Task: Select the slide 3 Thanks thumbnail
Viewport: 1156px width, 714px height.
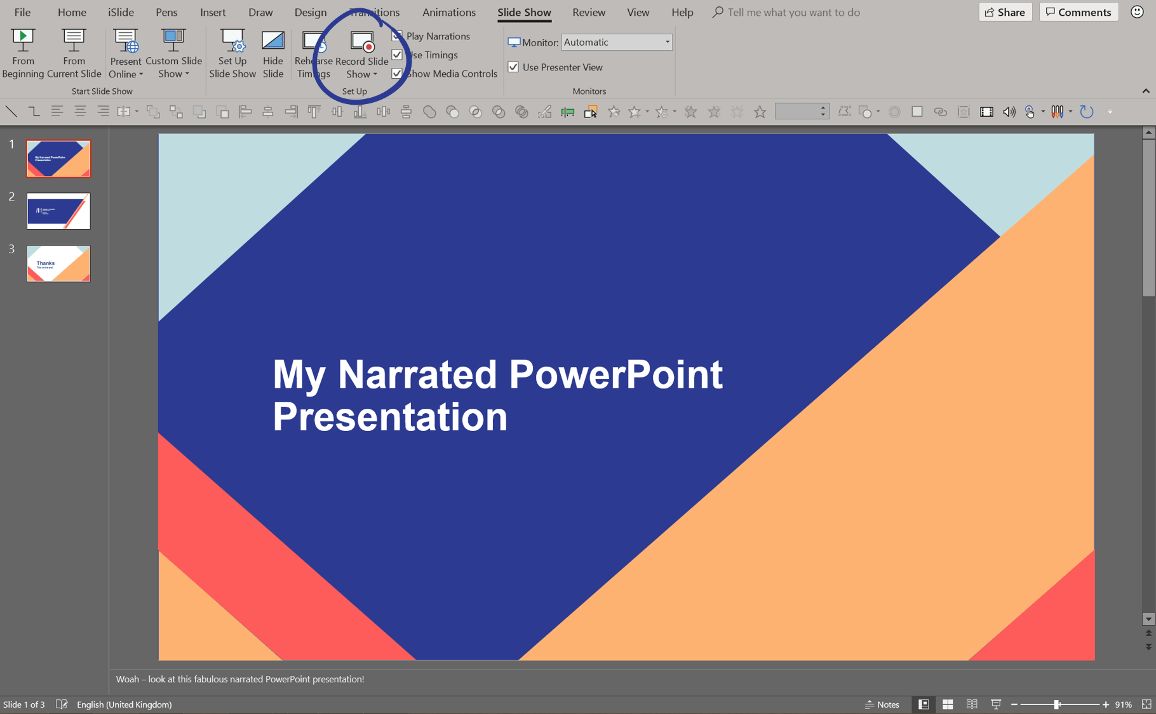Action: click(58, 263)
